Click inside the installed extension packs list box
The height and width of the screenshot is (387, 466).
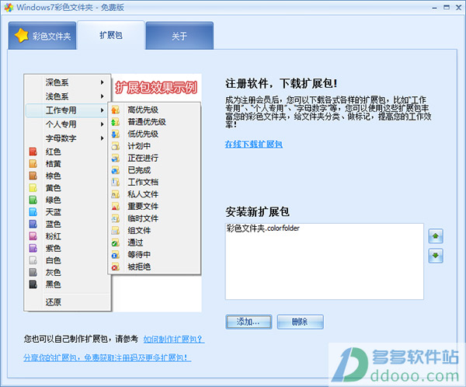pyautogui.click(x=324, y=261)
